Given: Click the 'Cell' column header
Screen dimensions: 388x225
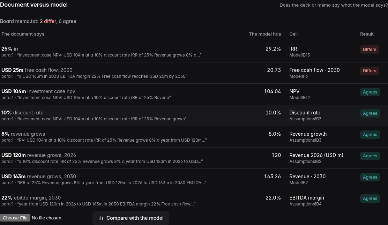Looking at the screenshot, I should click(x=293, y=34).
